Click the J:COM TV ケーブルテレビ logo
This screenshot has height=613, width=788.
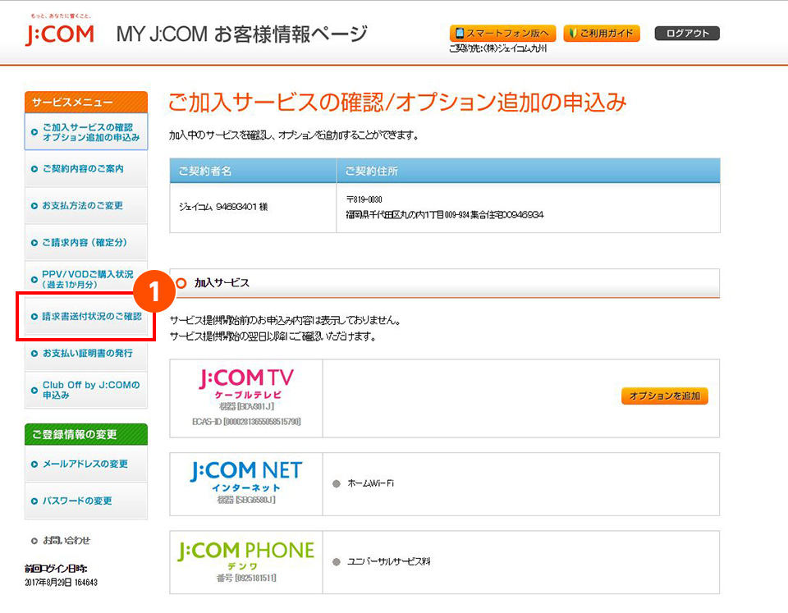[246, 384]
